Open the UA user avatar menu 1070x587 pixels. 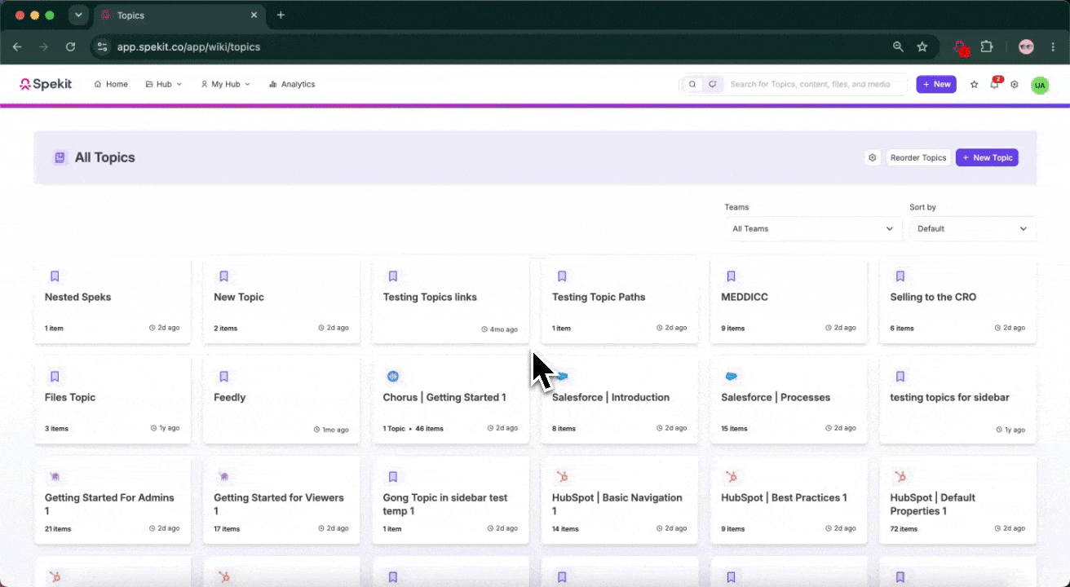tap(1040, 85)
